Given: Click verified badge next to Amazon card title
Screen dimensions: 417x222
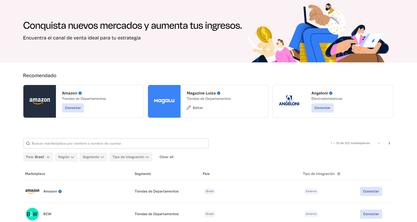Looking at the screenshot, I should (x=80, y=93).
